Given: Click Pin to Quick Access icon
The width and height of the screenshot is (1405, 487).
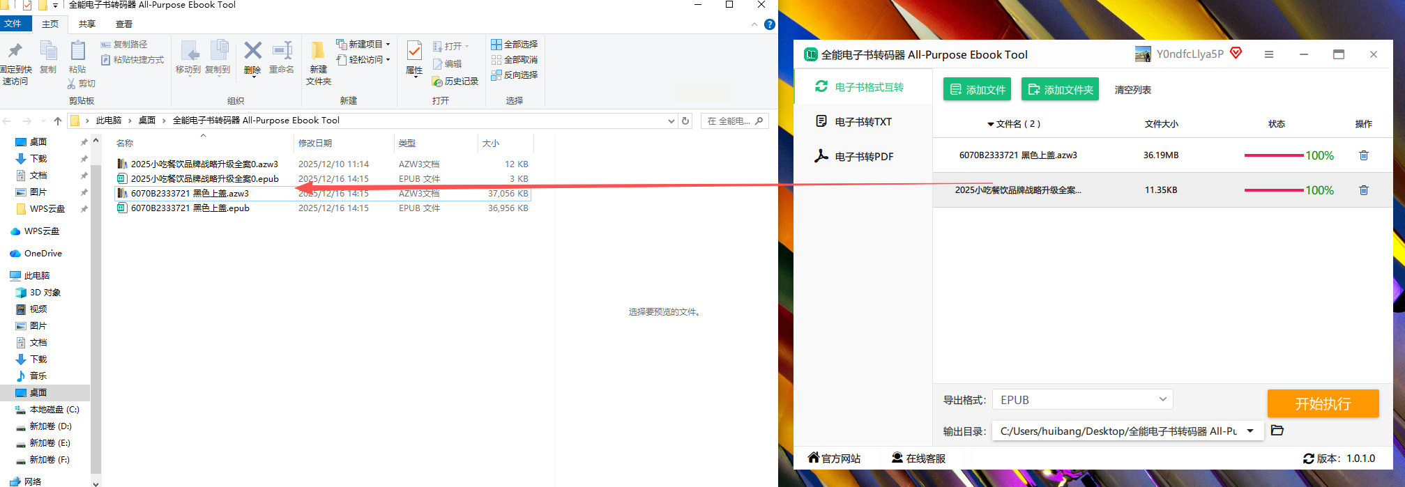Looking at the screenshot, I should pos(15,52).
